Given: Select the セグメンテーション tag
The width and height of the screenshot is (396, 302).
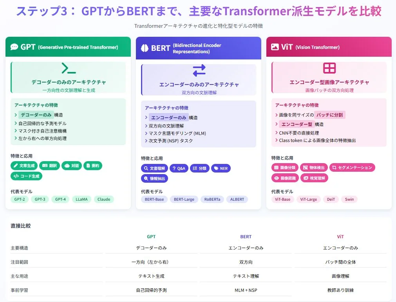Looking at the screenshot, I should click(x=352, y=167).
